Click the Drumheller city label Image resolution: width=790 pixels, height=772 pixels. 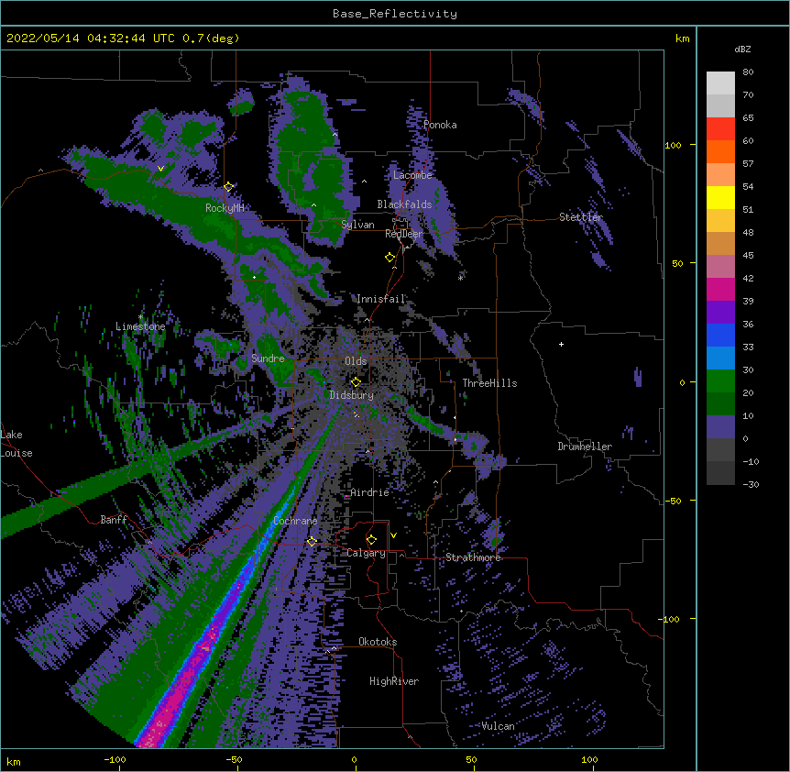[585, 447]
